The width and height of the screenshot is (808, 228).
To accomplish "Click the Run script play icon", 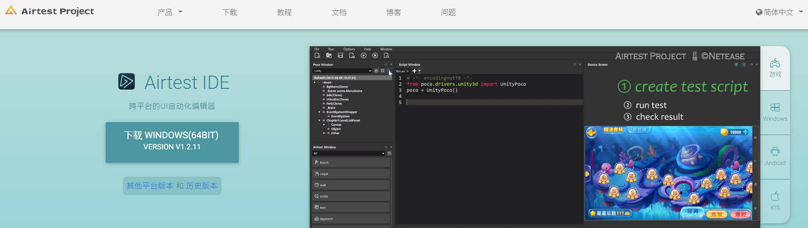I will [363, 55].
